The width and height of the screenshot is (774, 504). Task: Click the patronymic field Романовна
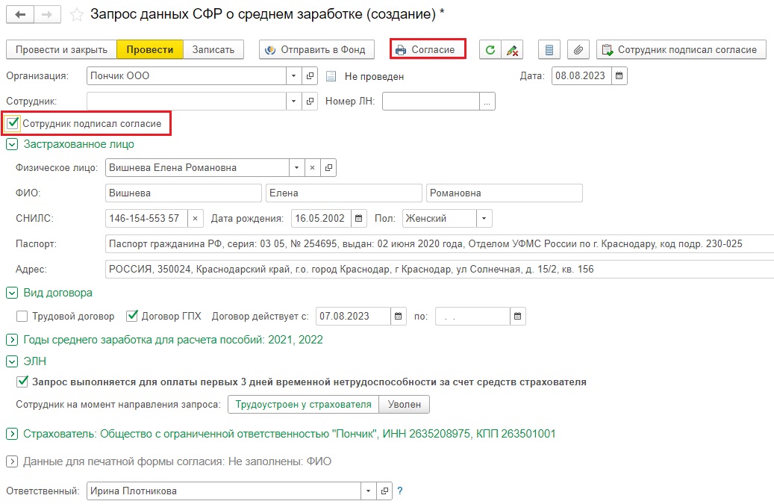coord(505,193)
